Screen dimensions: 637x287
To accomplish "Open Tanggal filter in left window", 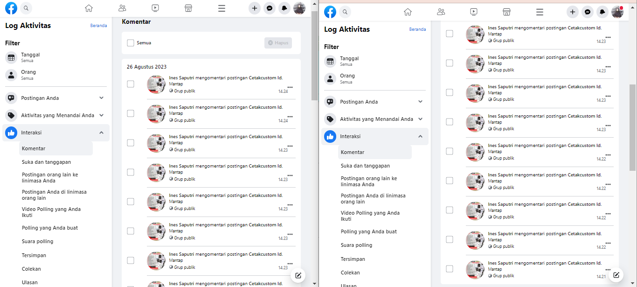I will point(56,57).
